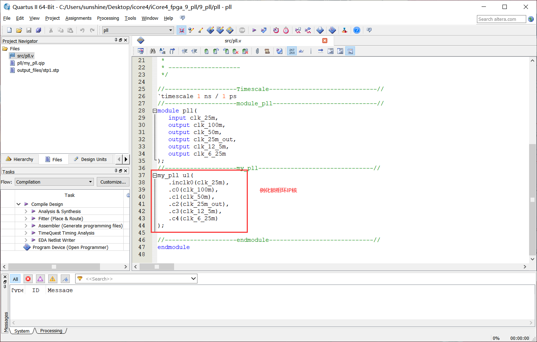Image resolution: width=537 pixels, height=342 pixels.
Task: Click the binoculars Find icon in editor toolbar
Action: [x=153, y=51]
